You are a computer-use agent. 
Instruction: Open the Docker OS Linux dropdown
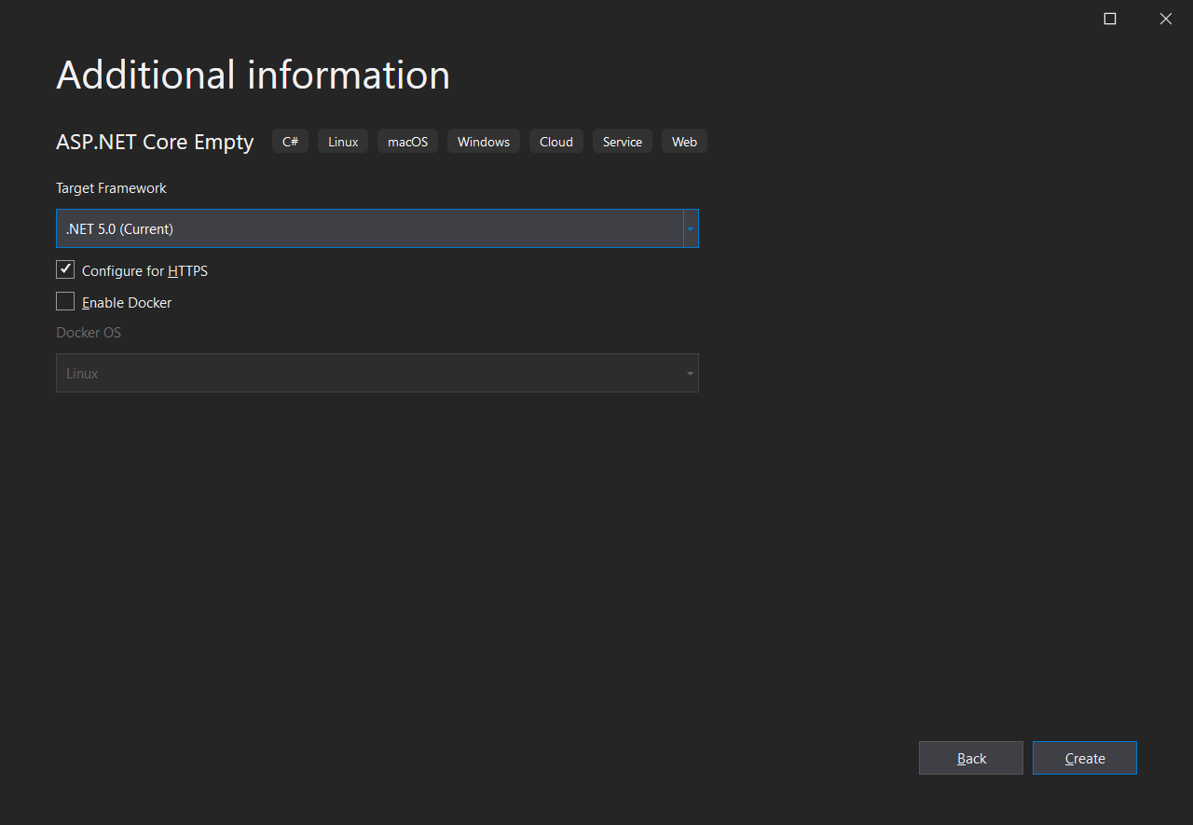coord(369,374)
